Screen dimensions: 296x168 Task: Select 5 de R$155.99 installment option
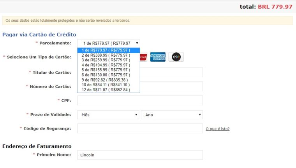click(x=109, y=70)
